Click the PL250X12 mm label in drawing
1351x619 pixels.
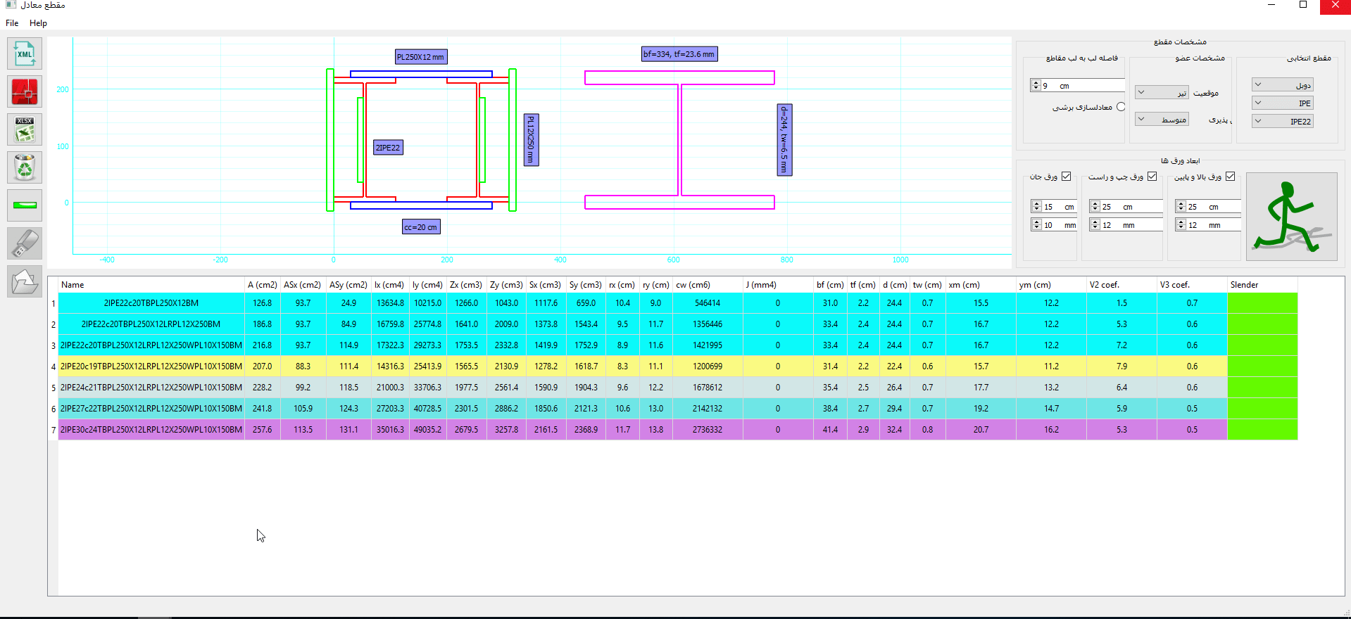421,57
